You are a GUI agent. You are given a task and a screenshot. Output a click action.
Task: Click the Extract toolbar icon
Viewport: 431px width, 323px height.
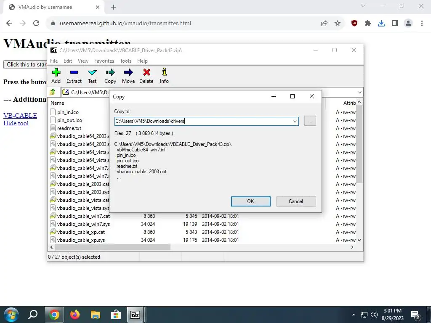tap(74, 76)
